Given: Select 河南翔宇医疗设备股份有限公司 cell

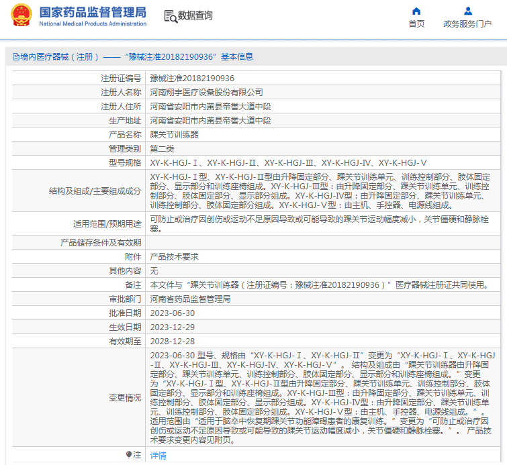Looking at the screenshot, I should [206, 93].
